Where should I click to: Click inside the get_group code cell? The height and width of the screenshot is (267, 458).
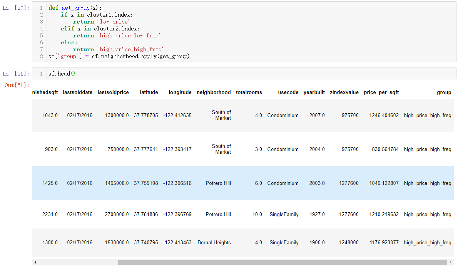click(244, 32)
